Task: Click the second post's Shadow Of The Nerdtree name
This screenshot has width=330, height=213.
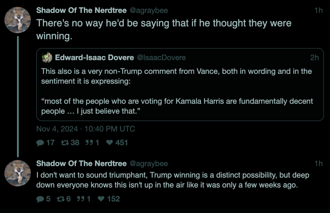Action: pyautogui.click(x=81, y=164)
